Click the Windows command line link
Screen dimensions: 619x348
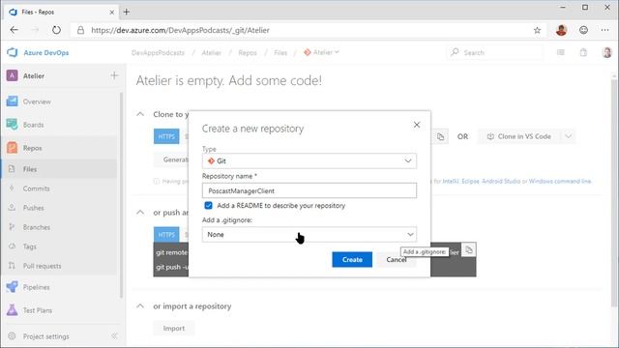pyautogui.click(x=560, y=181)
